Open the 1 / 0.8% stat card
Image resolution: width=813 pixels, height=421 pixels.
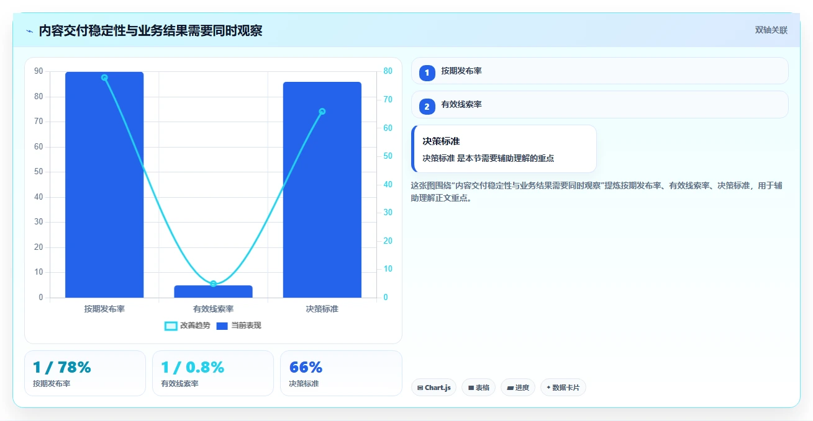(213, 373)
